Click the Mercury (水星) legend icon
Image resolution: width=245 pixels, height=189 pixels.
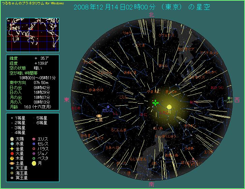point(12,143)
